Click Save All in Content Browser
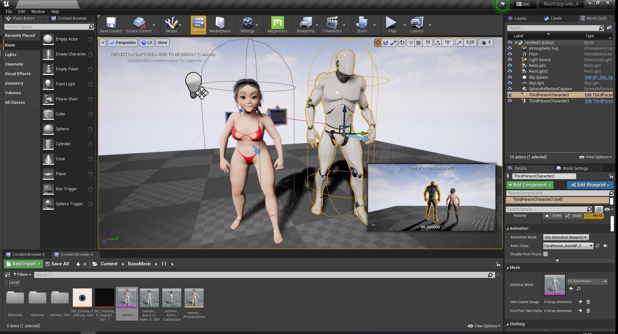Viewport: 618px width, 334px height. click(57, 264)
